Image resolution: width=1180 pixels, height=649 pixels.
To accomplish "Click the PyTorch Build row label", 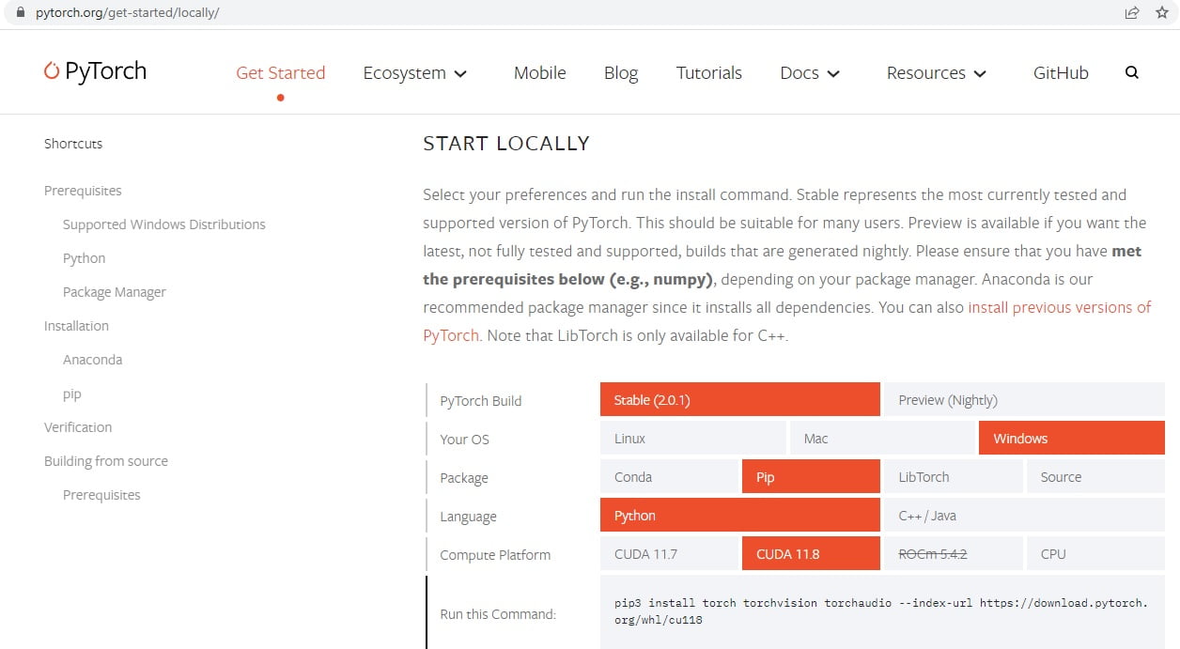I will [481, 400].
